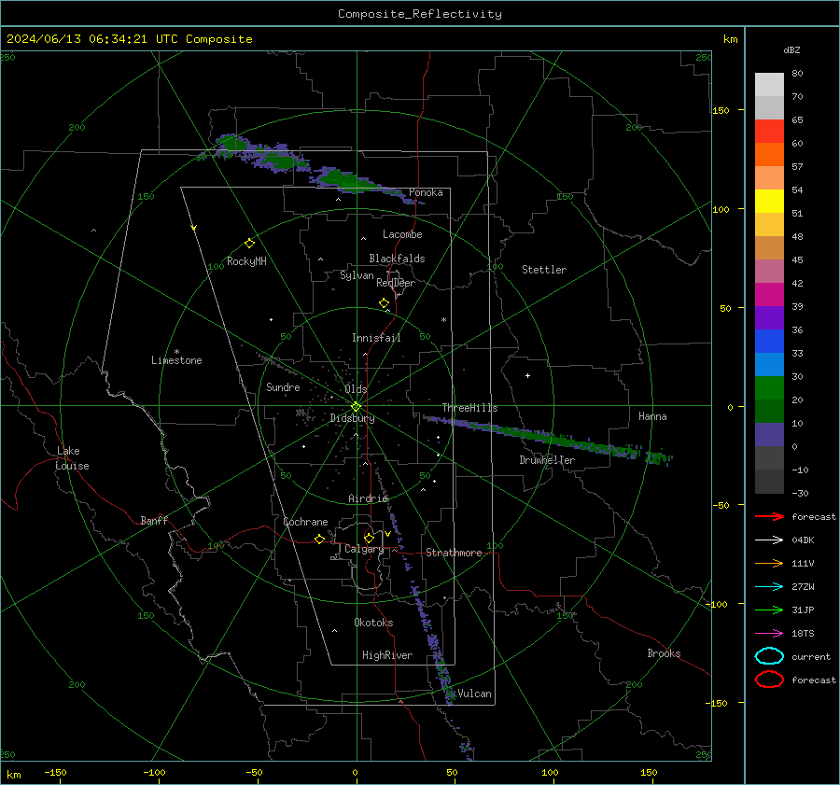Click the orange swatch between 60 and 57 dBZ
This screenshot has width=840, height=785.
[x=769, y=155]
